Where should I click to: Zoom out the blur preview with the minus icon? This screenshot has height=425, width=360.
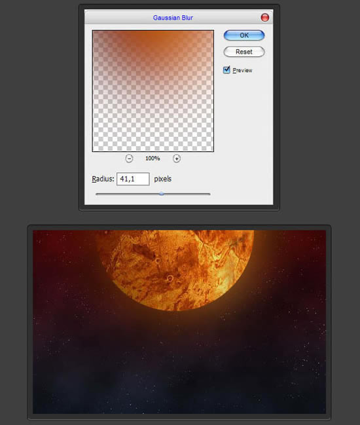[129, 158]
